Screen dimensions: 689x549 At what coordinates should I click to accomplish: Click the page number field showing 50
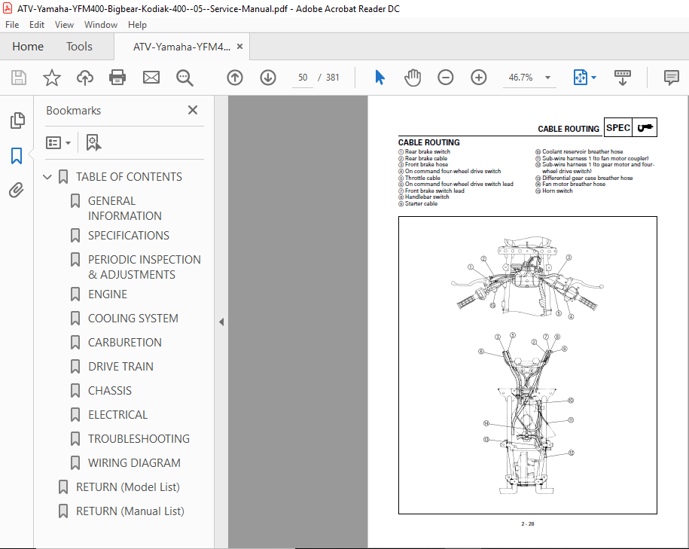[x=303, y=78]
